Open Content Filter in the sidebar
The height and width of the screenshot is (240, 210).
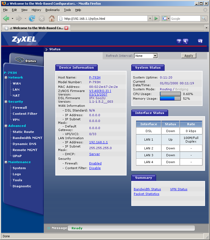tap(25, 114)
